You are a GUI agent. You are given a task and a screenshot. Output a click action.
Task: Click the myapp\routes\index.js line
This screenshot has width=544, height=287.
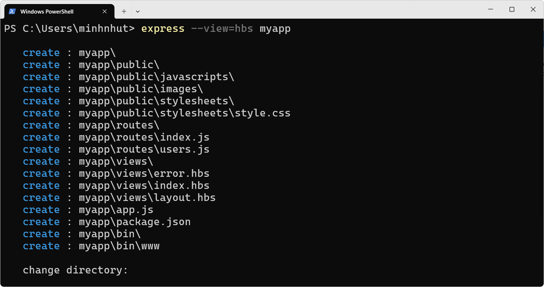(x=116, y=137)
